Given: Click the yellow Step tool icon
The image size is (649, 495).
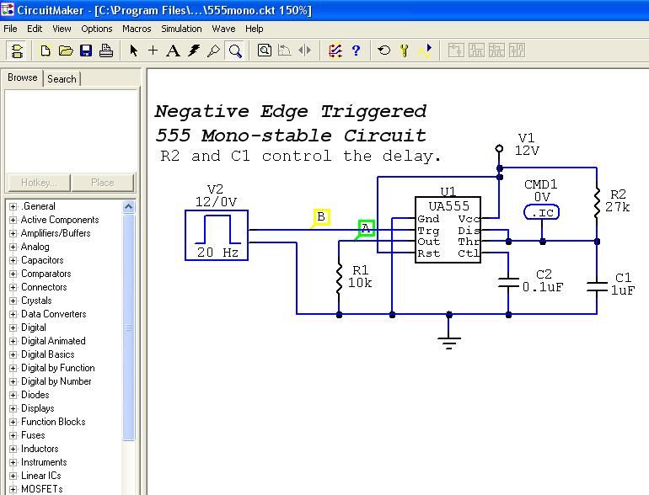Looking at the screenshot, I should 405,51.
